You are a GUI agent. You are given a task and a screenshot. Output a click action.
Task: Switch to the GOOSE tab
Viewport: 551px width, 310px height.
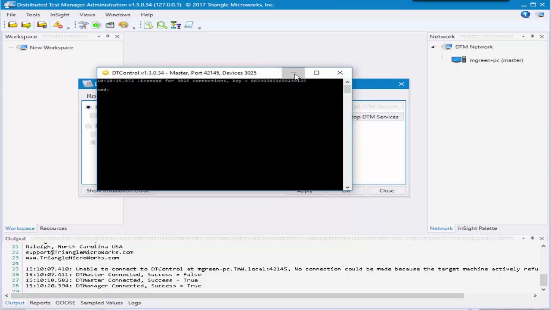click(65, 303)
